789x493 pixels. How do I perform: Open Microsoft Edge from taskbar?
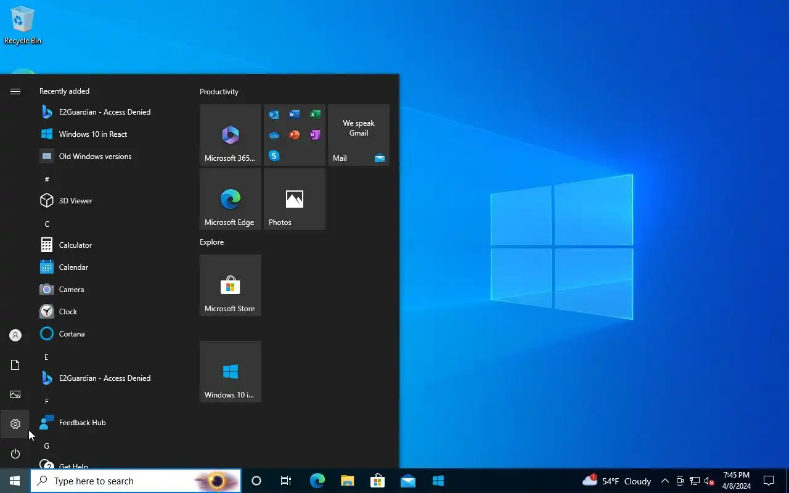(317, 481)
